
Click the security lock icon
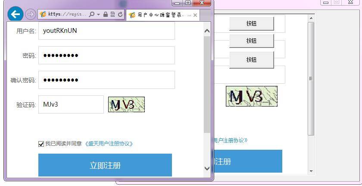click(x=106, y=14)
